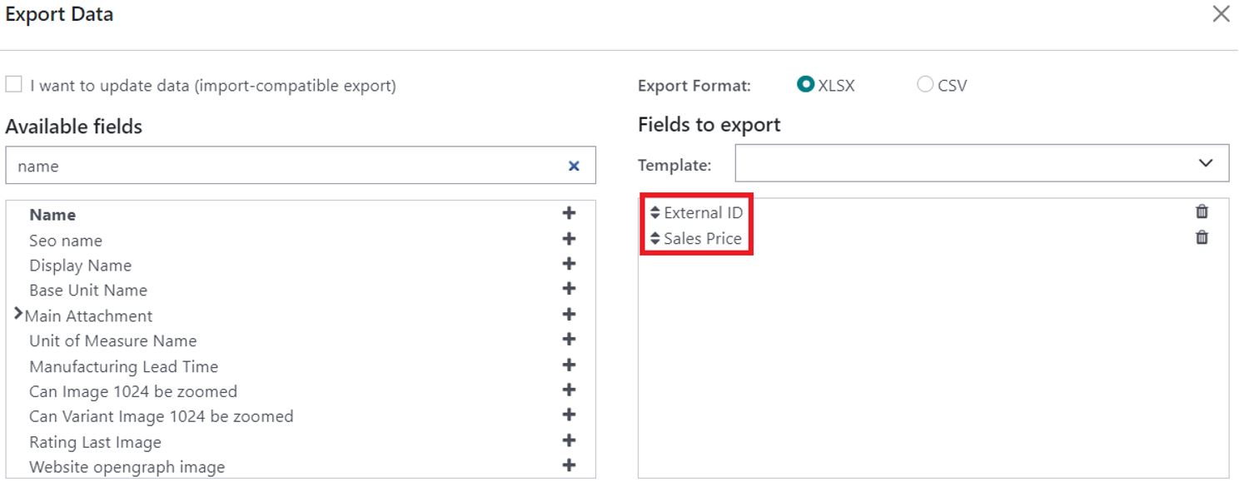Select Rating Last Image field entry
Image resolution: width=1239 pixels, height=487 pixels.
pyautogui.click(x=95, y=442)
